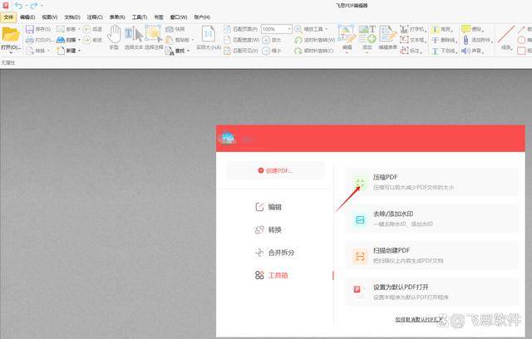Open the Form 表单(R) menu
Screen dimensions: 532x339
[x=117, y=17]
